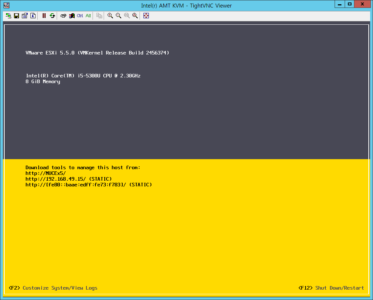
Task: Click the TightVNC application icon in title bar
Action: (6, 5)
